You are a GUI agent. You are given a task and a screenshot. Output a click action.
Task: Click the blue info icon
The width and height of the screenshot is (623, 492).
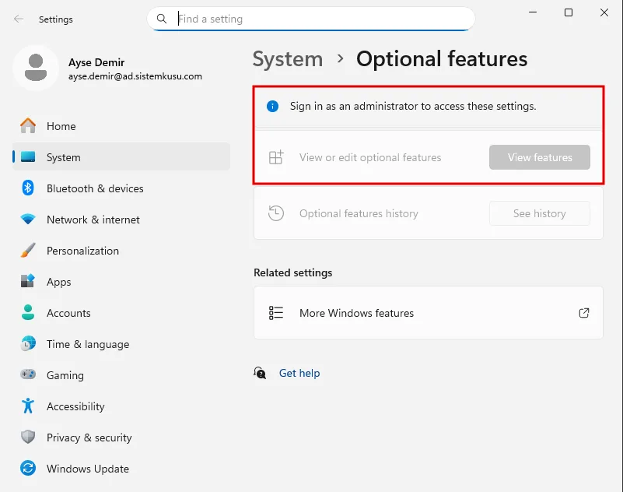tap(272, 106)
